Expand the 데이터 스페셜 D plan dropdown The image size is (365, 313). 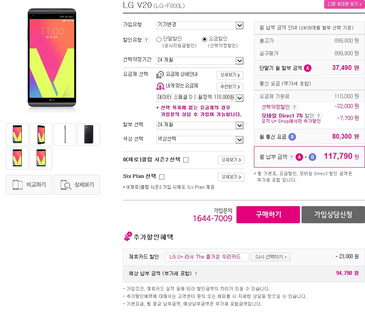click(200, 98)
